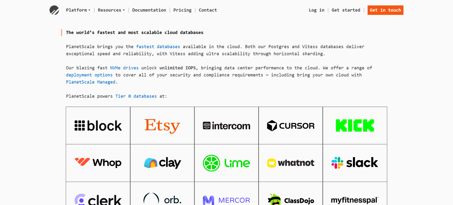Visit the PlanetScale Managed link
The height and width of the screenshot is (205, 453).
pos(91,82)
